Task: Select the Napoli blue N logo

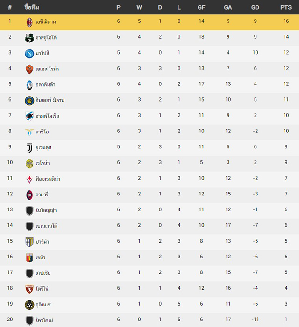Action: tap(29, 54)
